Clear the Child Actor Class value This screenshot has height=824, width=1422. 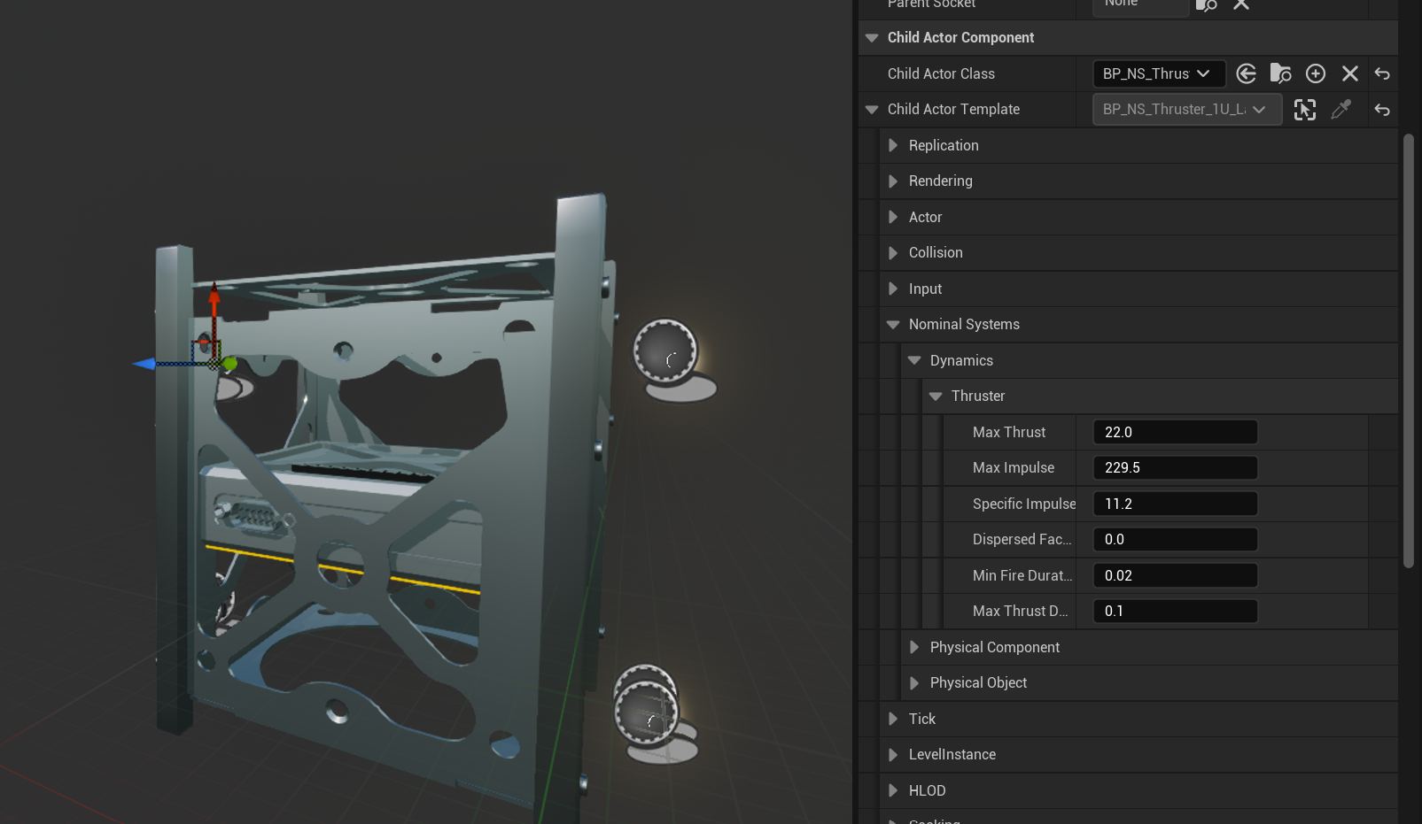1349,73
